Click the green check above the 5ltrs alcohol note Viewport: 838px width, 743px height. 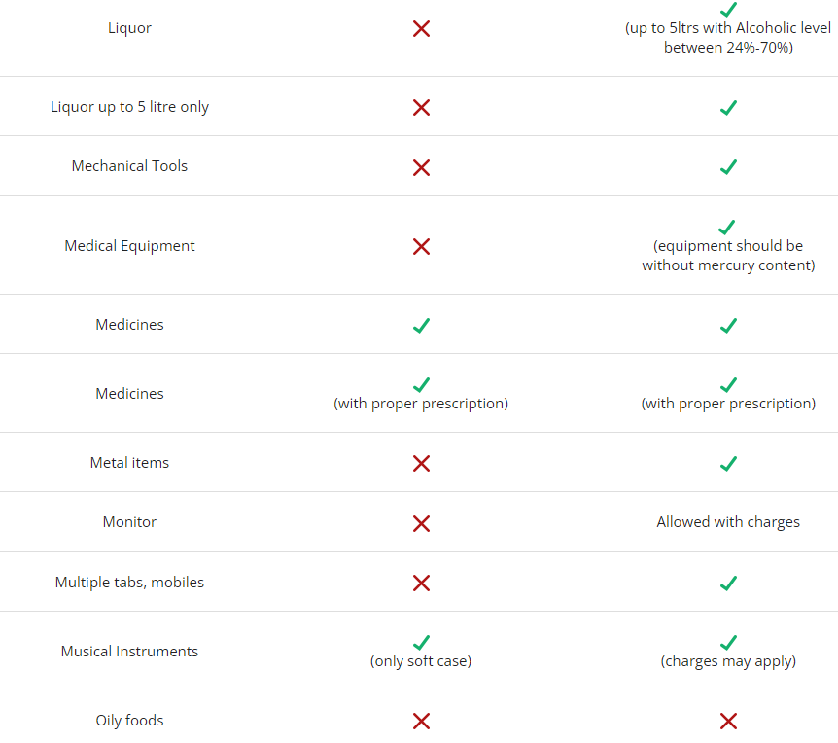point(728,9)
